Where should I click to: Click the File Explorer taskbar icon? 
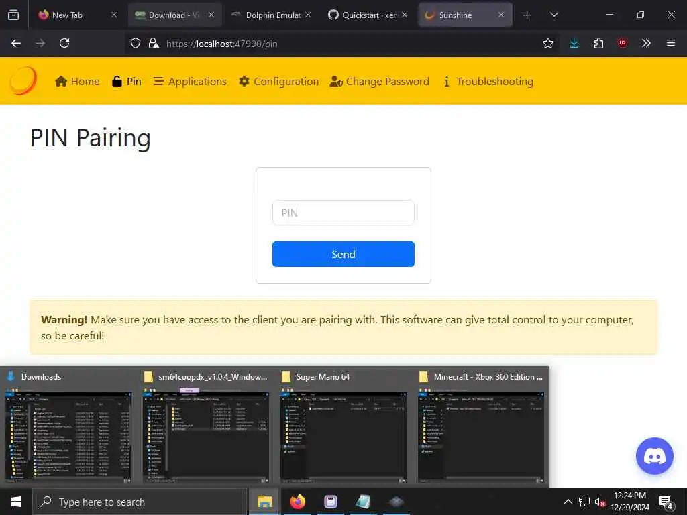click(264, 502)
